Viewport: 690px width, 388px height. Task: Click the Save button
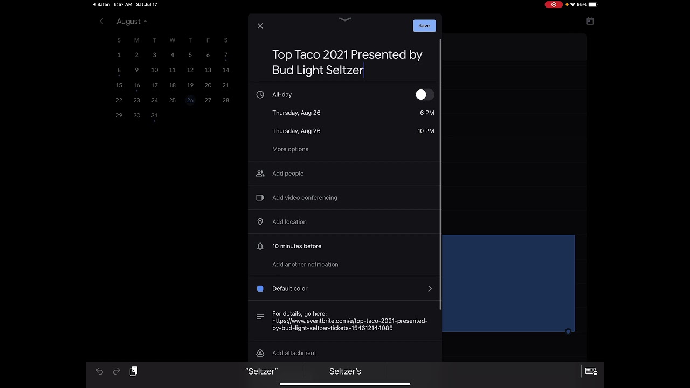point(424,26)
